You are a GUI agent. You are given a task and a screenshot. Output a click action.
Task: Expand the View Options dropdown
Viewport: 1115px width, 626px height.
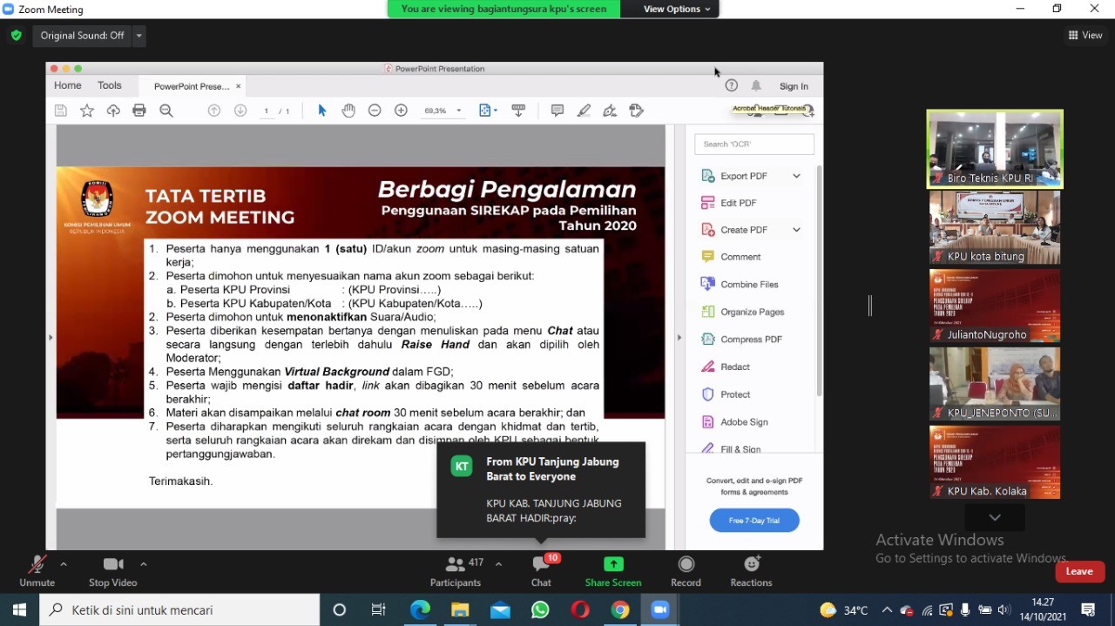tap(677, 9)
